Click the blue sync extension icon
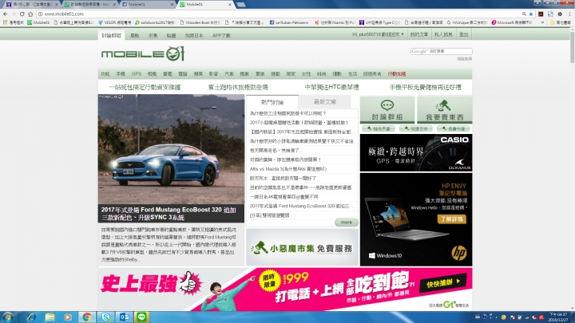The height and width of the screenshot is (323, 575). 550,14
